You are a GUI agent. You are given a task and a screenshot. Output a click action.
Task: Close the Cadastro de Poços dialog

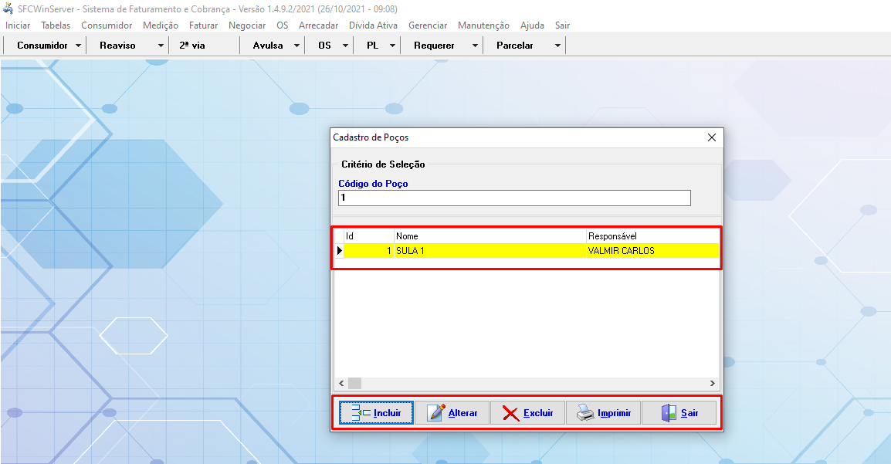711,137
